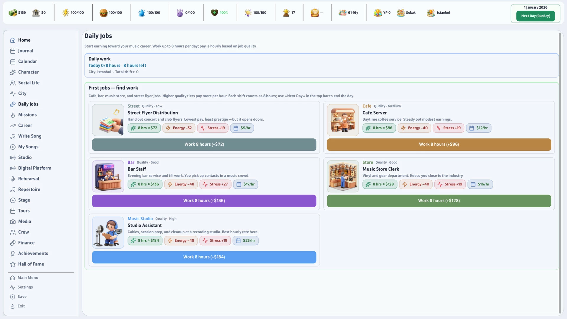Work 8 hours as Cafe Server
The image size is (567, 319).
pos(439,145)
